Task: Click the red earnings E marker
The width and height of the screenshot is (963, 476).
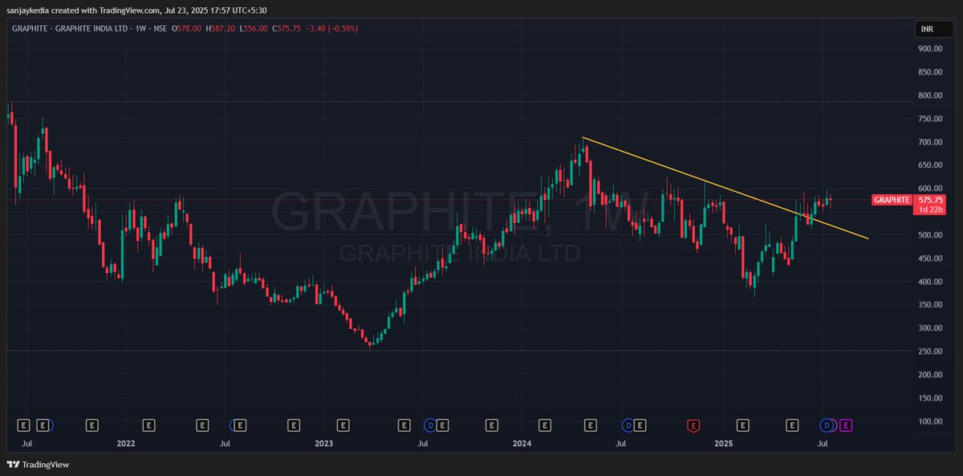Action: pyautogui.click(x=693, y=425)
